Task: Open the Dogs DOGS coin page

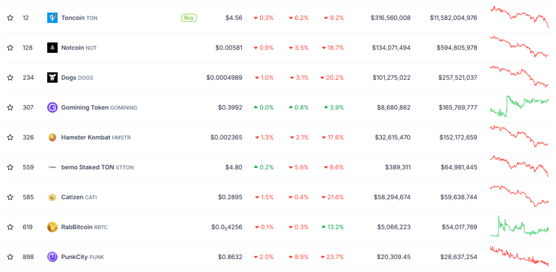Action: pyautogui.click(x=77, y=77)
